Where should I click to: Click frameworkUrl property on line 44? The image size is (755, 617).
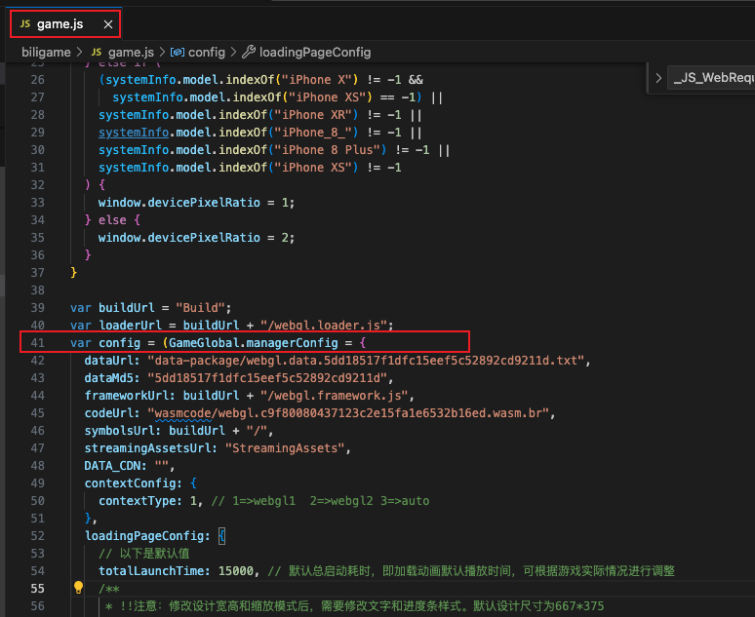pyautogui.click(x=127, y=396)
